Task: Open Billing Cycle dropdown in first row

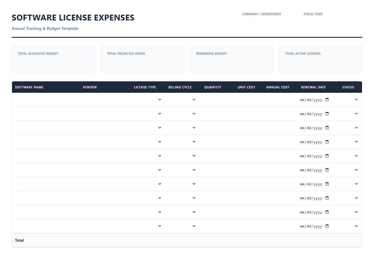Action: click(x=182, y=100)
